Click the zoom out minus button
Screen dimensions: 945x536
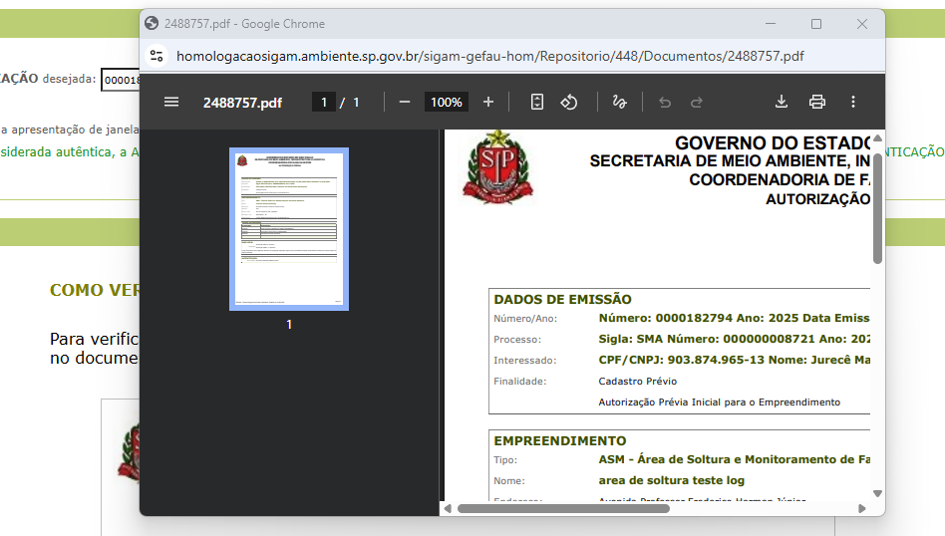pos(405,102)
